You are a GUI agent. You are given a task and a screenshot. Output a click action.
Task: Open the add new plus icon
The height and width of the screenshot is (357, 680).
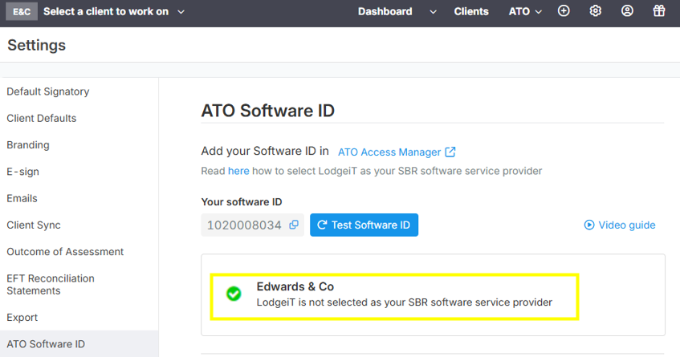(x=564, y=11)
